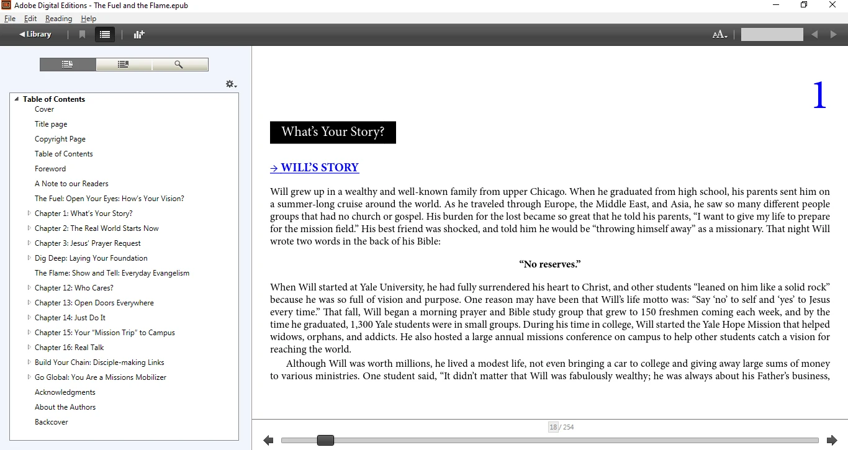This screenshot has width=848, height=450.
Task: Expand Chapter 12: Who Cares?
Action: click(x=29, y=288)
